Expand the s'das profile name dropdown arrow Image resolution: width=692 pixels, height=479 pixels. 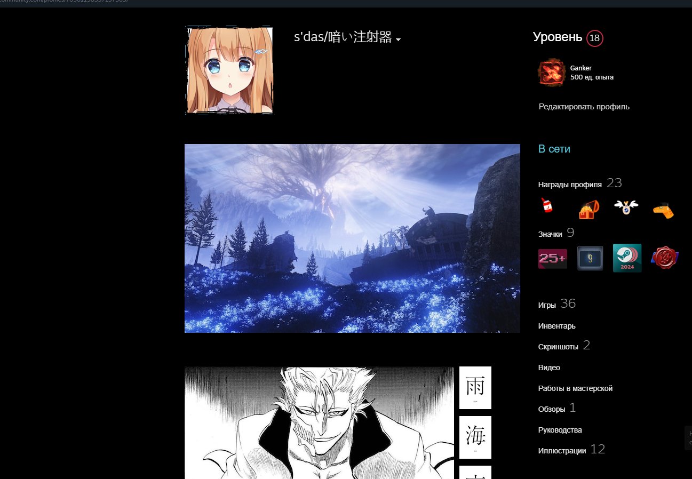399,39
